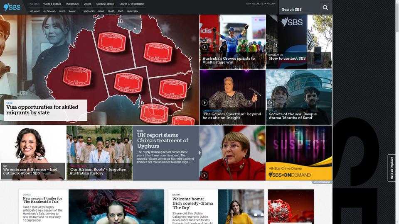Image resolution: width=399 pixels, height=224 pixels.
Task: Open the Radio menu item
Action: 72,12
